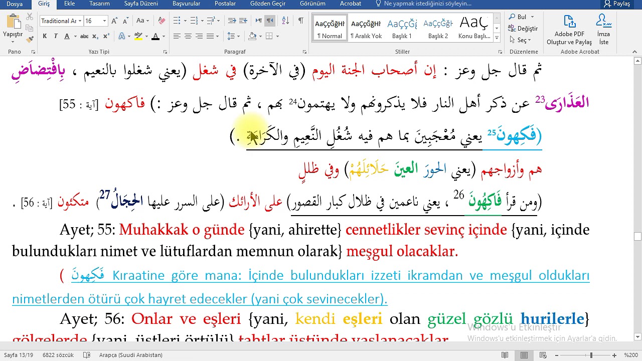
Task: Click the Değiştir replace icon
Action: coord(523,29)
